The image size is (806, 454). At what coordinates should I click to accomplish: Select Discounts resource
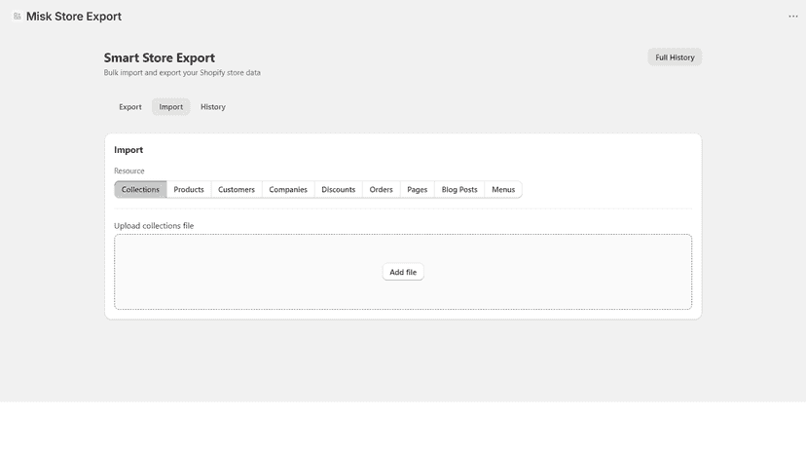338,189
